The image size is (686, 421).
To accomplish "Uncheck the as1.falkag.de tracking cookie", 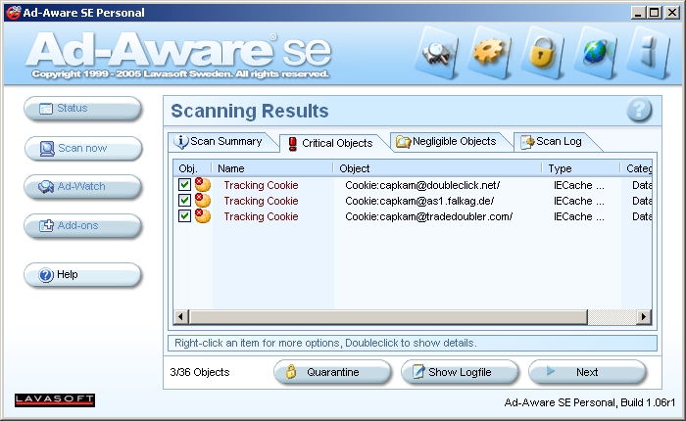I will (184, 201).
